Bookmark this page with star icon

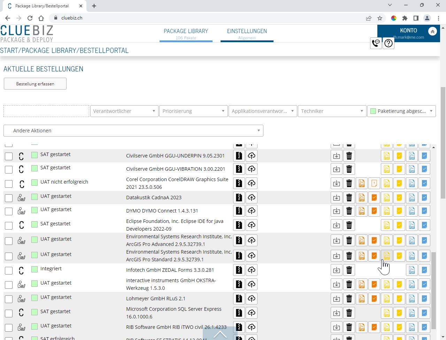[x=380, y=18]
